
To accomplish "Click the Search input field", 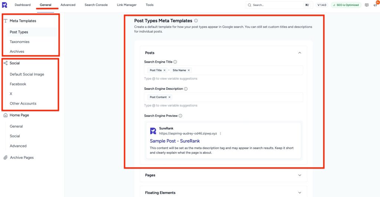I will (x=276, y=5).
